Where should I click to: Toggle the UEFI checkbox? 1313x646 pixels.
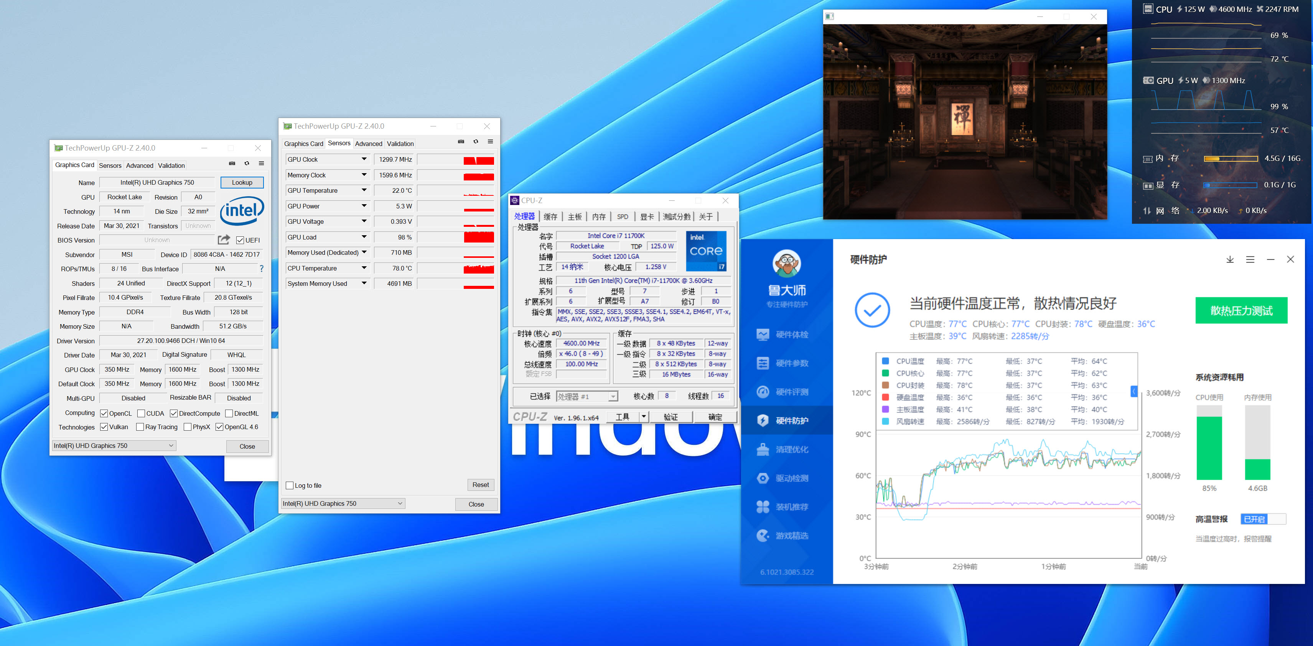tap(240, 240)
